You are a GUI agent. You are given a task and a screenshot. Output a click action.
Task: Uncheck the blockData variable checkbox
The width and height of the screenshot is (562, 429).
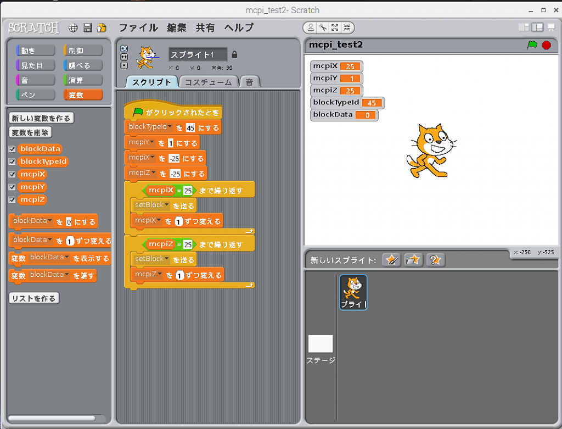tap(12, 149)
